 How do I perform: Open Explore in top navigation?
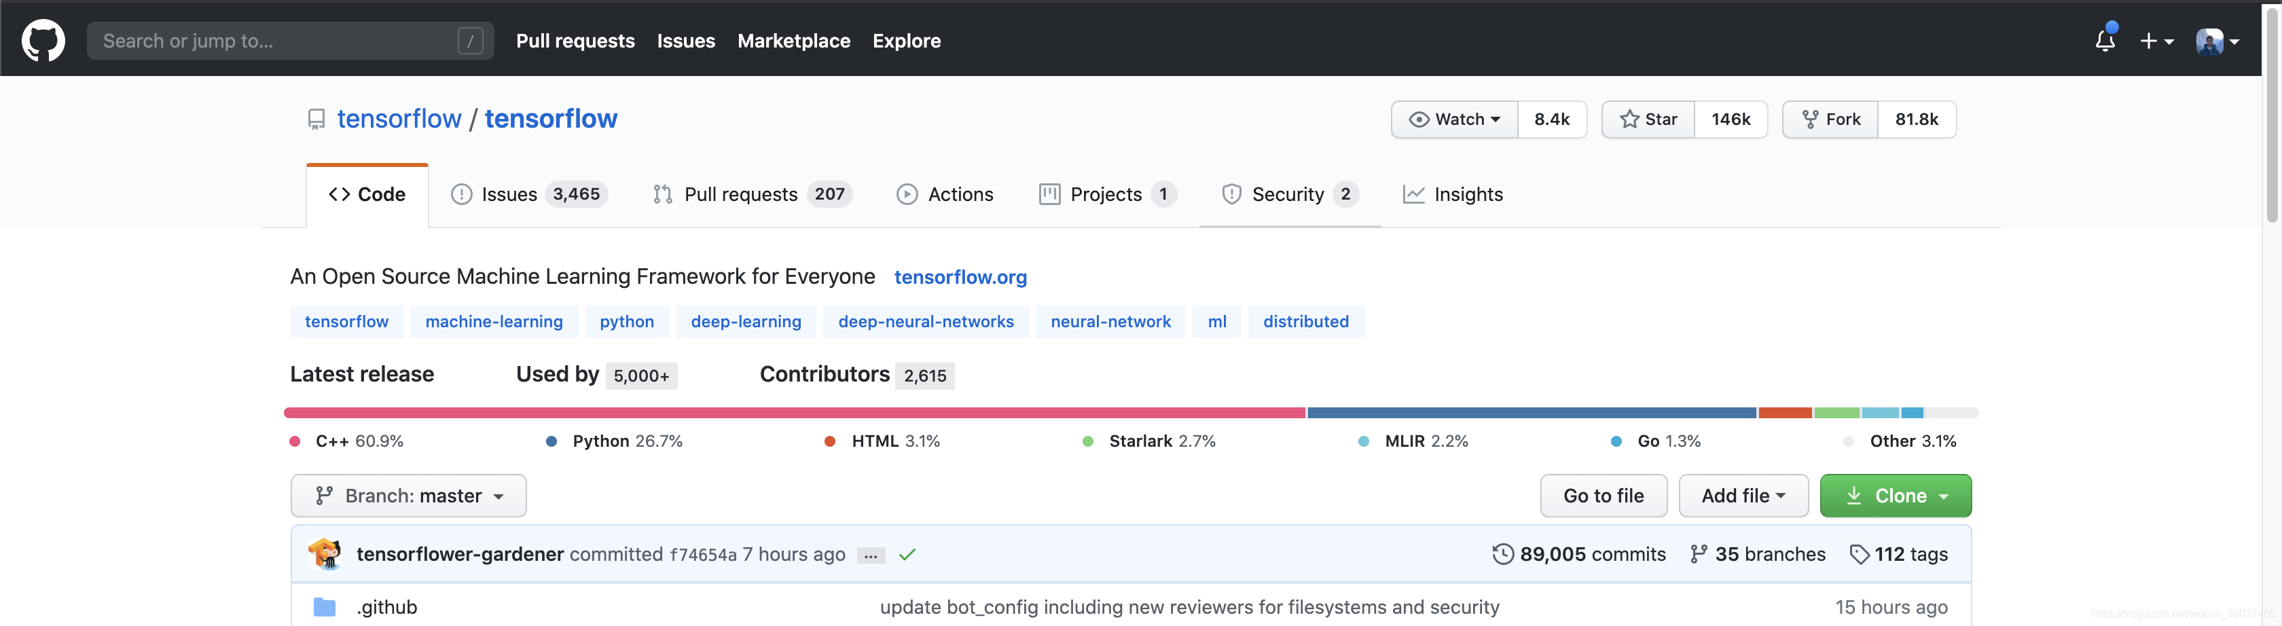906,41
